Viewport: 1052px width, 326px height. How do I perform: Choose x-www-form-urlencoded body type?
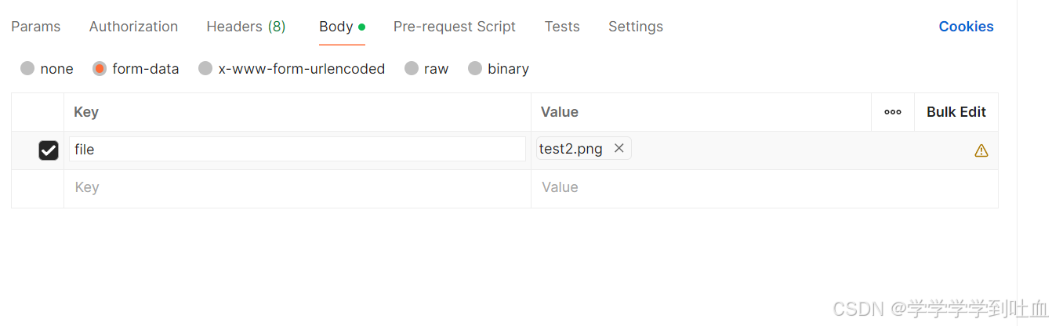tap(205, 69)
